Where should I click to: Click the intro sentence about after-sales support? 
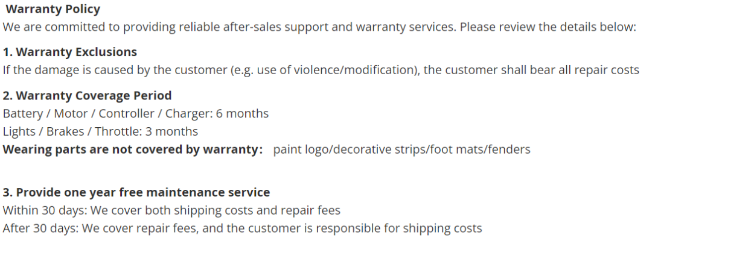(319, 27)
